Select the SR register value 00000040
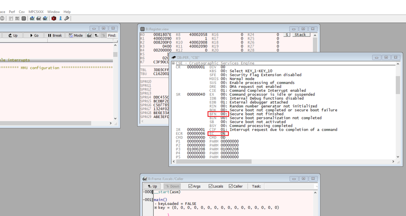Viewport: 406px width, 216px height. 196,94
